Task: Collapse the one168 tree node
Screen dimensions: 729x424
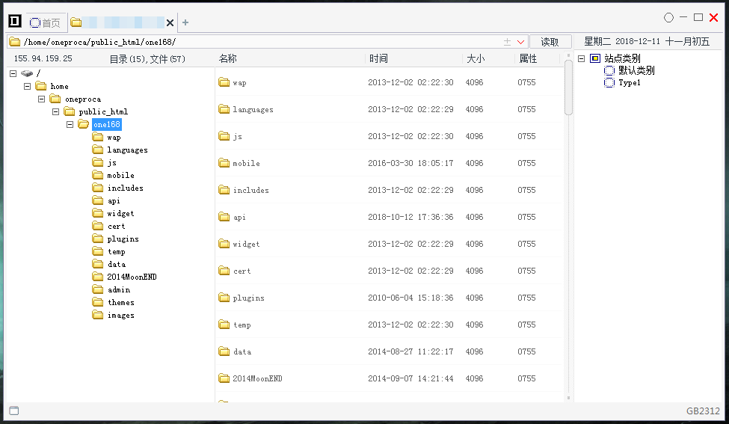Action: click(x=70, y=124)
